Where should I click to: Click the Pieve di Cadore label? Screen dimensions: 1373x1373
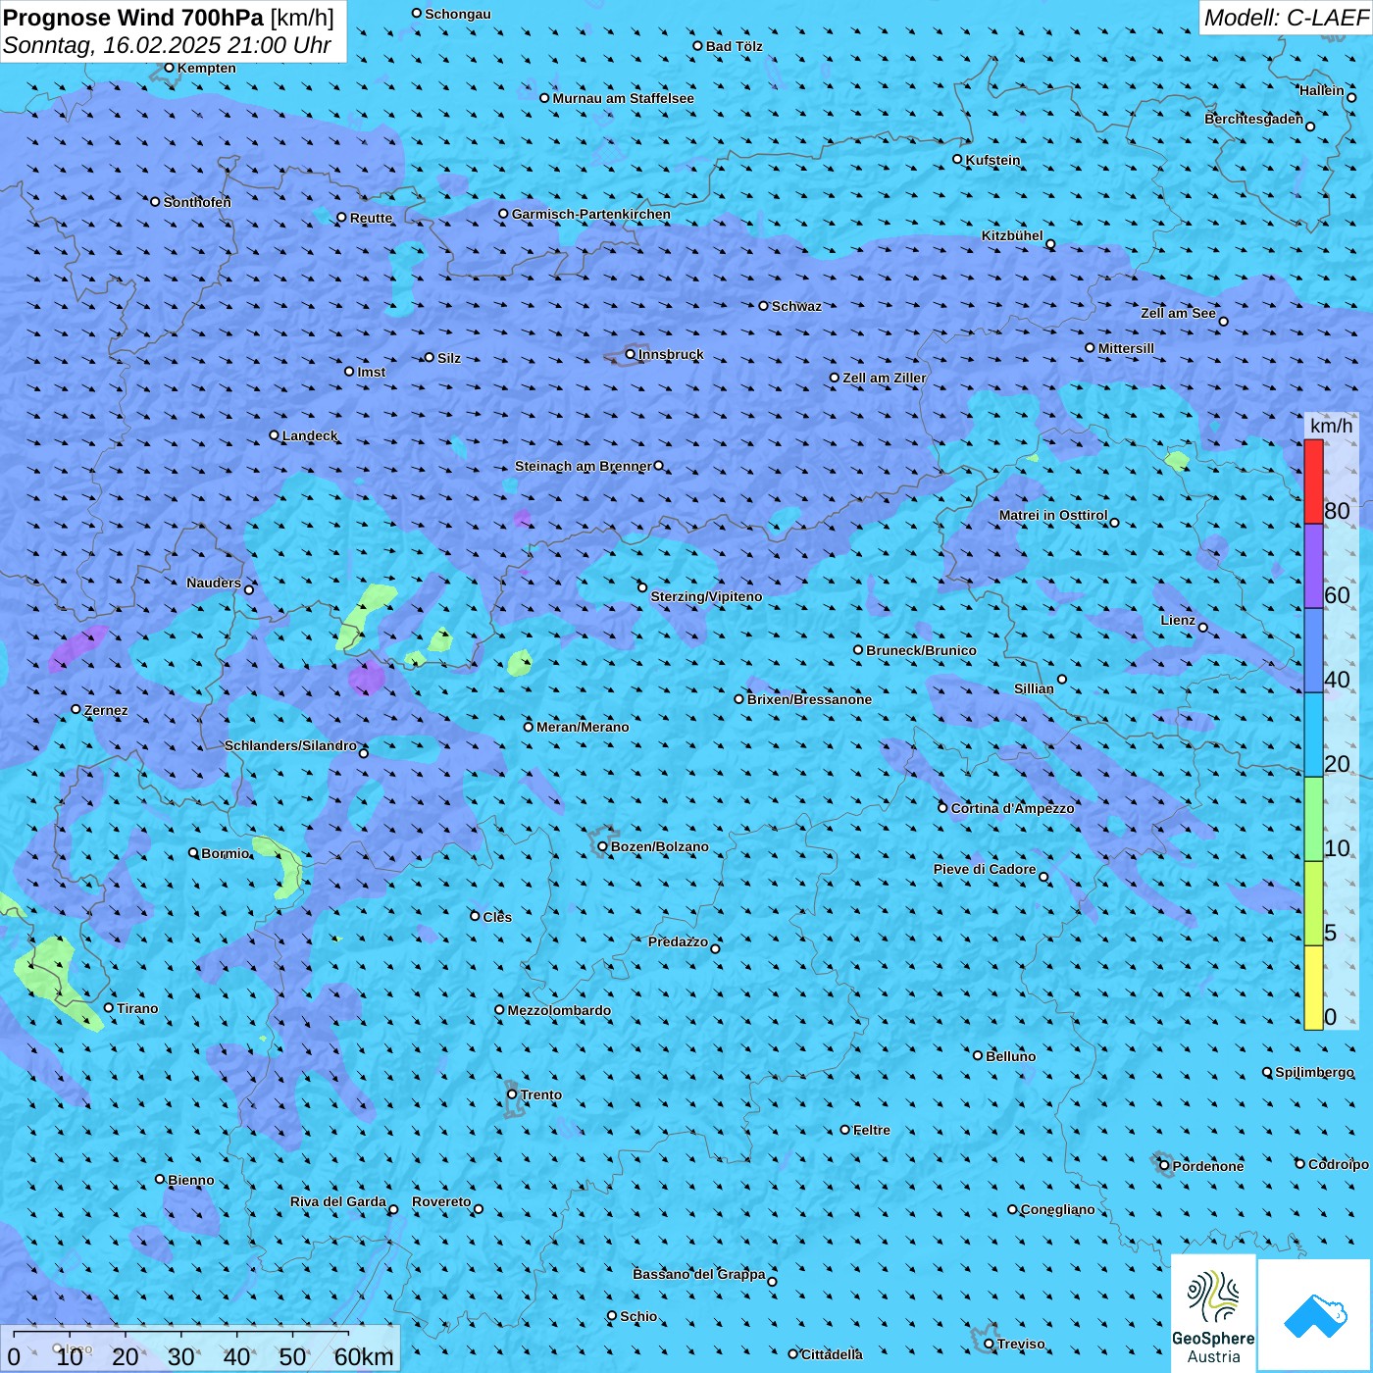point(985,869)
